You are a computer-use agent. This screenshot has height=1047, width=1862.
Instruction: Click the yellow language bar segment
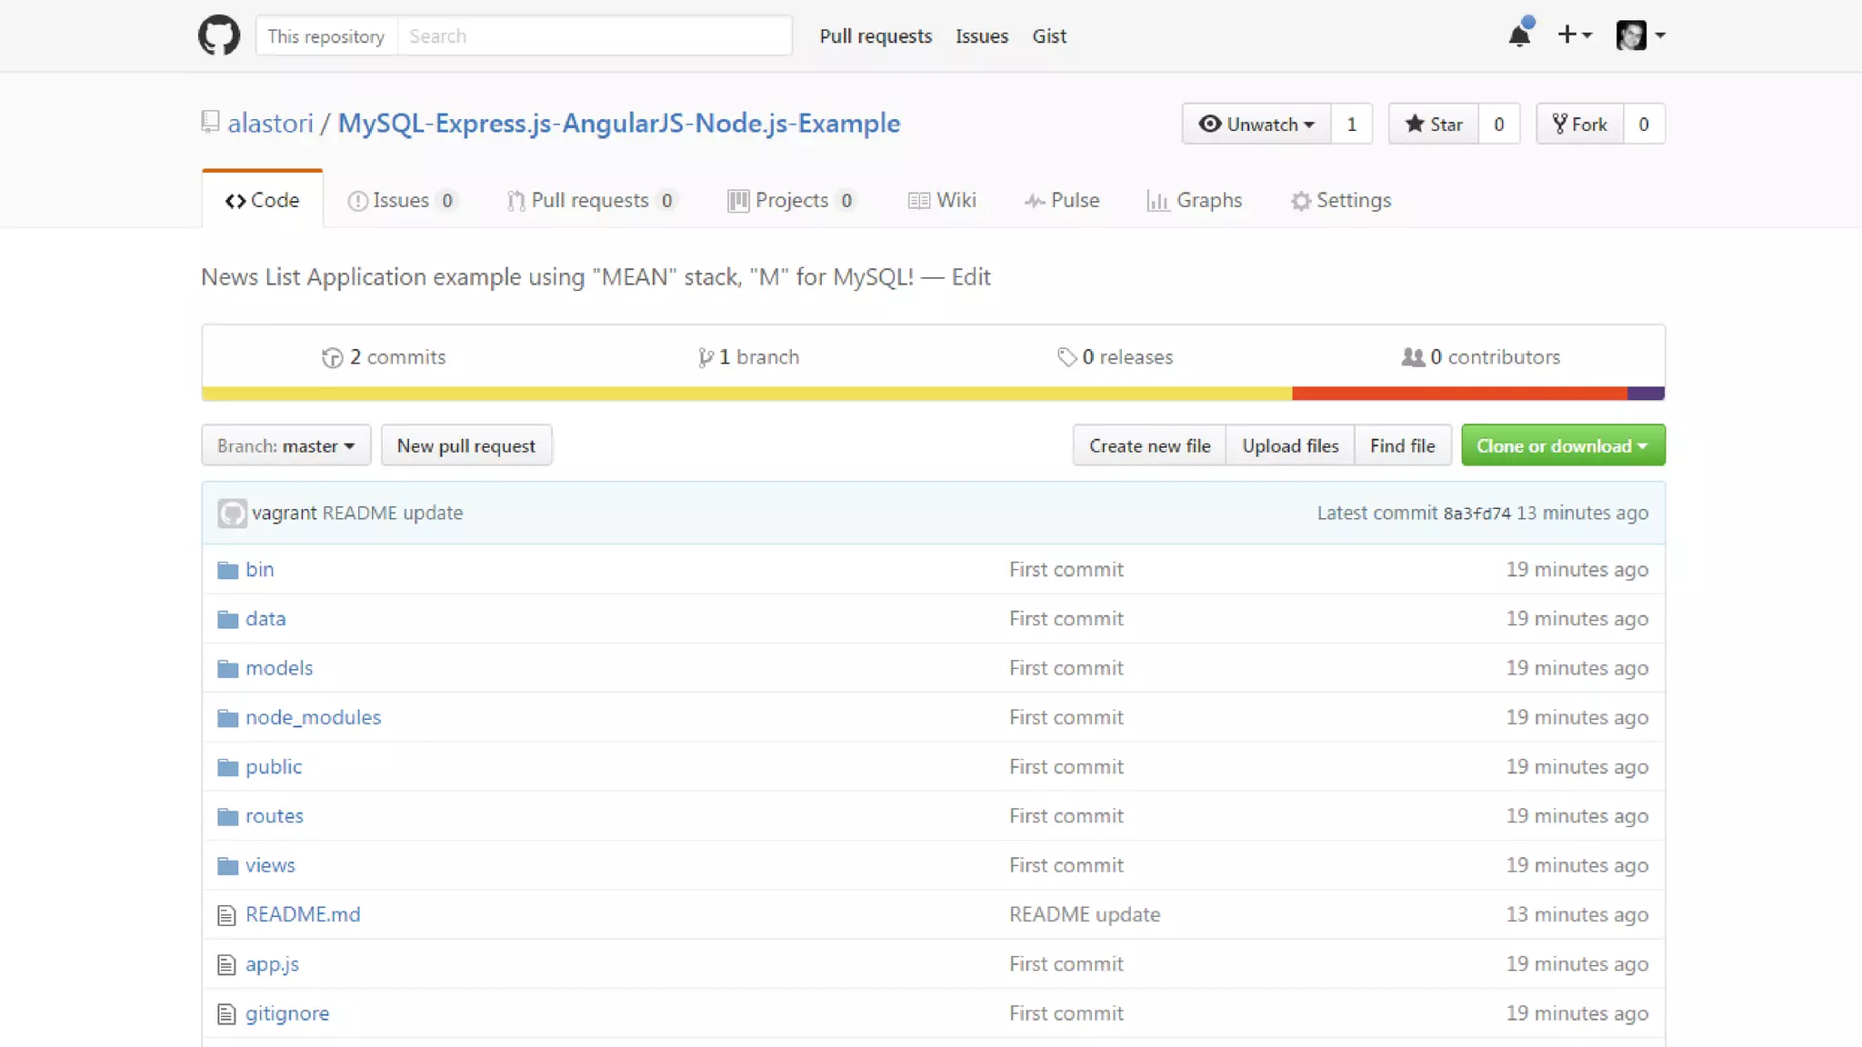[746, 394]
